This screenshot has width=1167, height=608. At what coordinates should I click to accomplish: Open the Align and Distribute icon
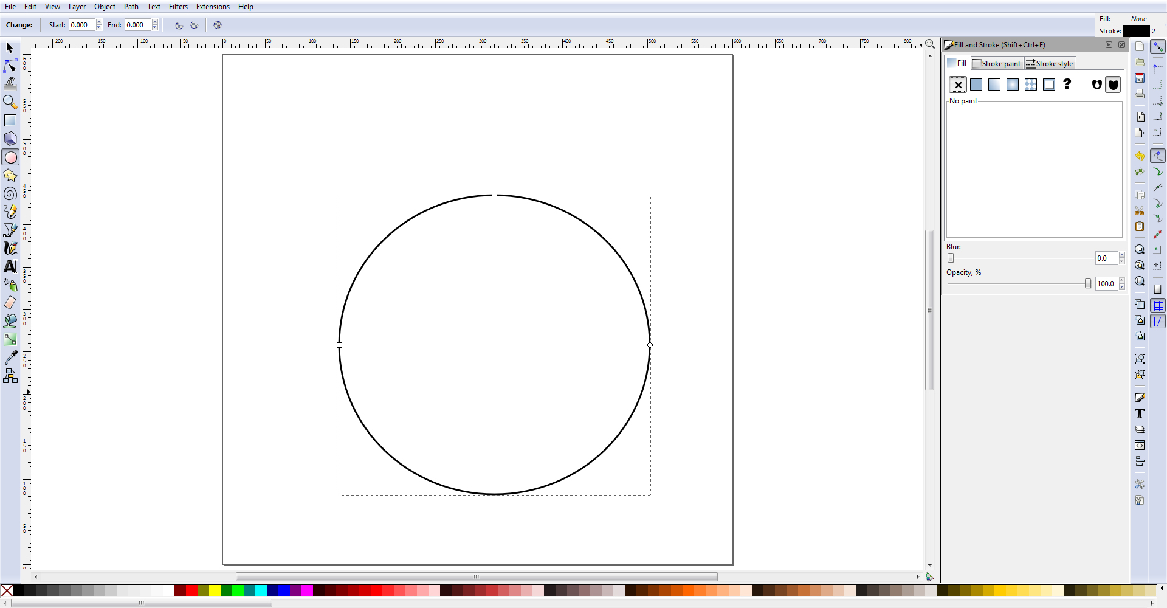(x=1140, y=461)
